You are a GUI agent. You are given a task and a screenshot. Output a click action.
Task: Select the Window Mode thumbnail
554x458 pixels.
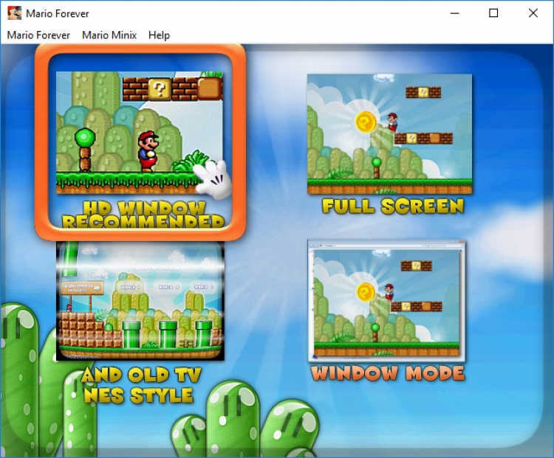(387, 301)
